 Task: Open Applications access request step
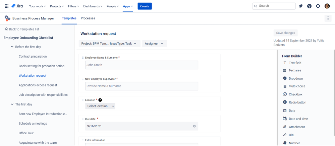(x=38, y=85)
